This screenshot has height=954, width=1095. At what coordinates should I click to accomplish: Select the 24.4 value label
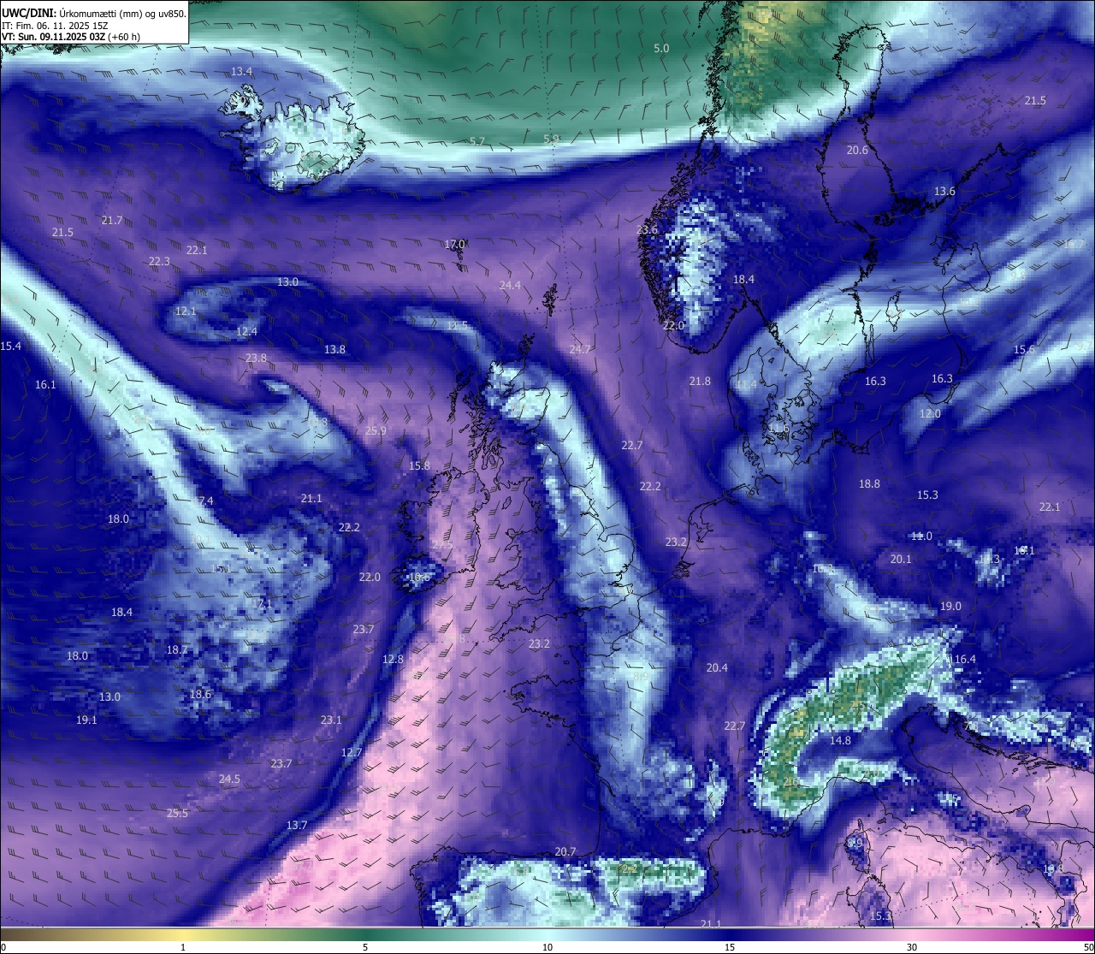pos(510,285)
